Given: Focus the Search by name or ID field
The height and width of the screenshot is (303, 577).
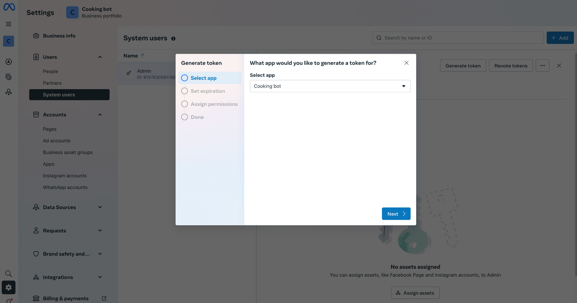Looking at the screenshot, I should [x=458, y=38].
